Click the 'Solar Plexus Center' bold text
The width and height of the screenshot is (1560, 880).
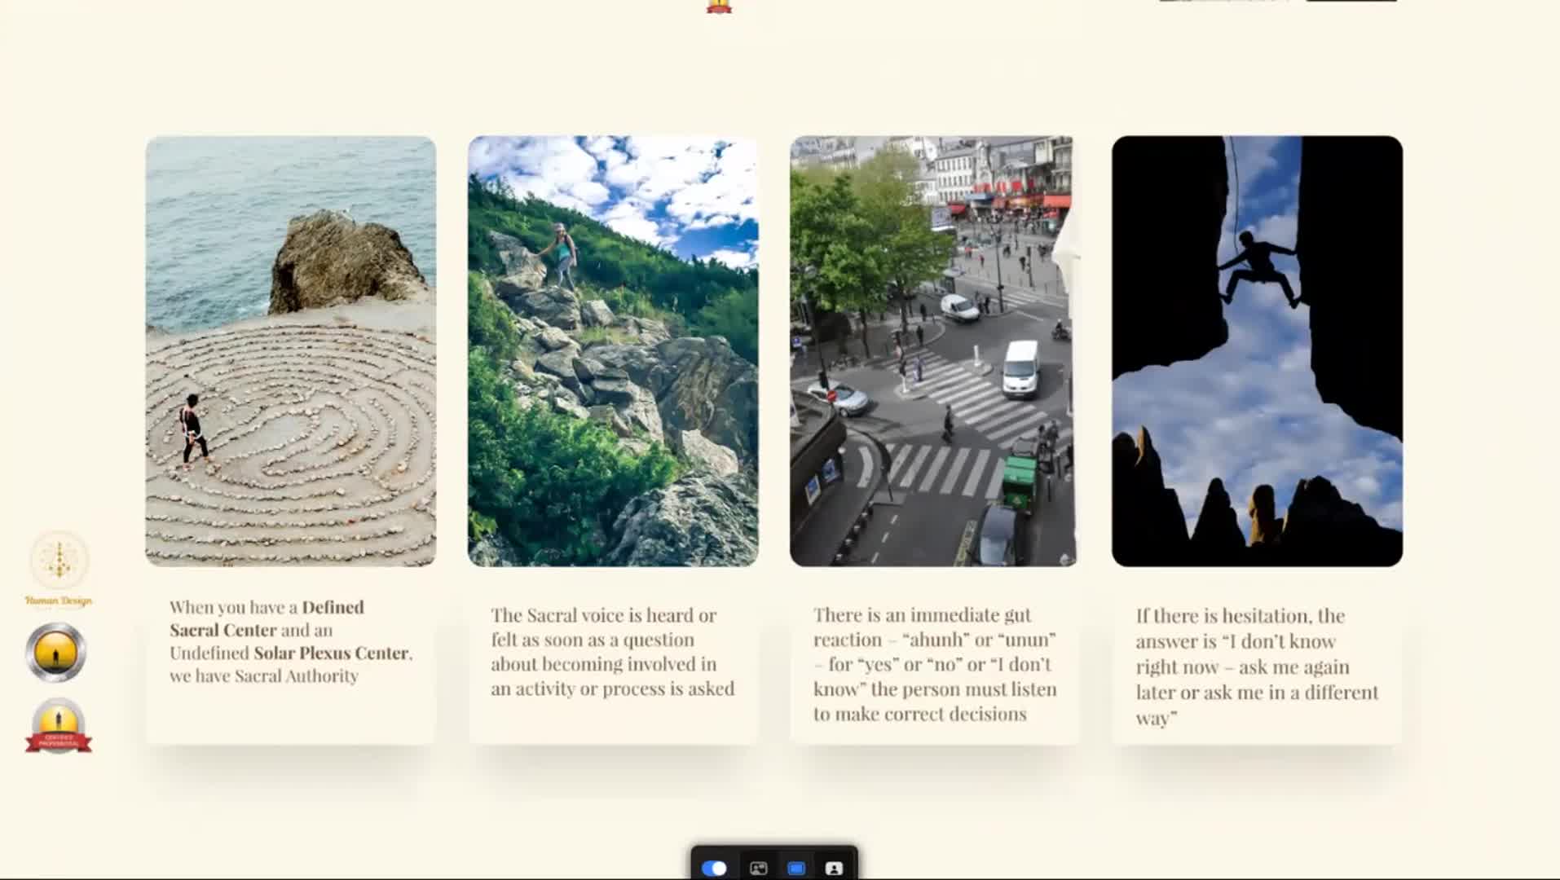(x=331, y=653)
